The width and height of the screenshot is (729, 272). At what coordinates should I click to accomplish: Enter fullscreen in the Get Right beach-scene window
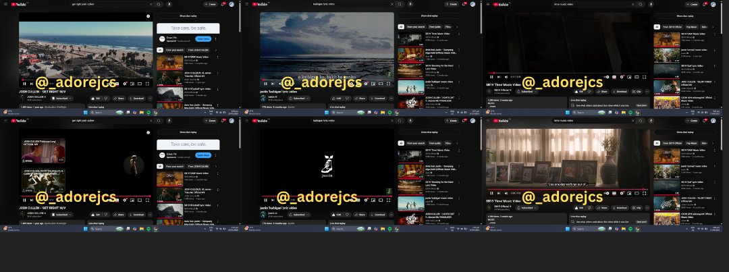click(x=147, y=84)
